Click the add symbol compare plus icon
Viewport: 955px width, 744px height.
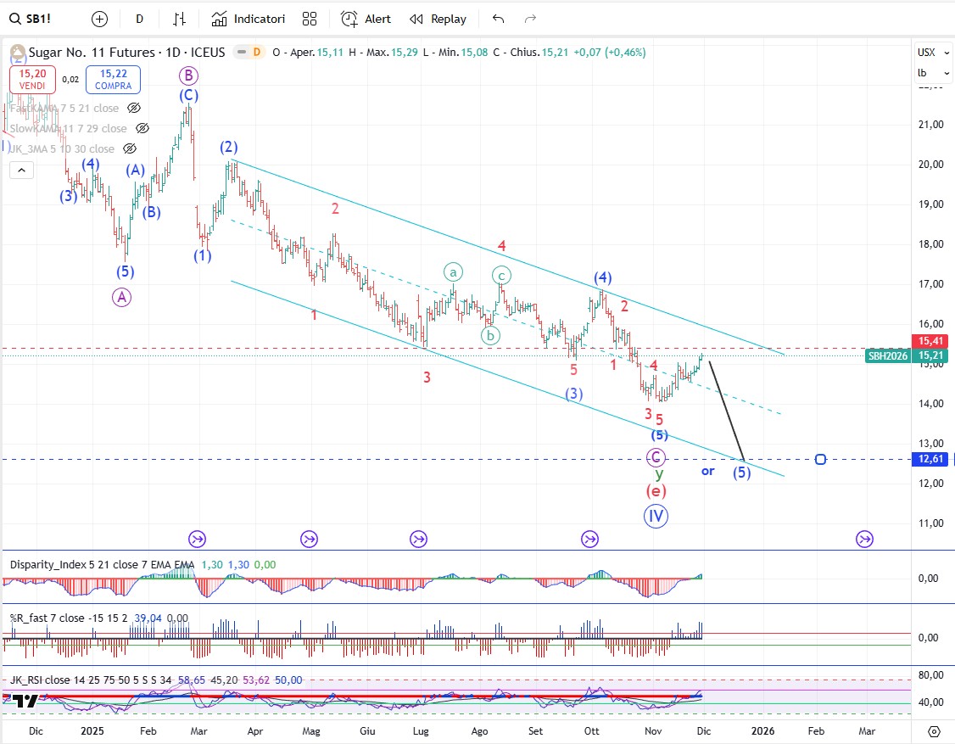pos(99,19)
